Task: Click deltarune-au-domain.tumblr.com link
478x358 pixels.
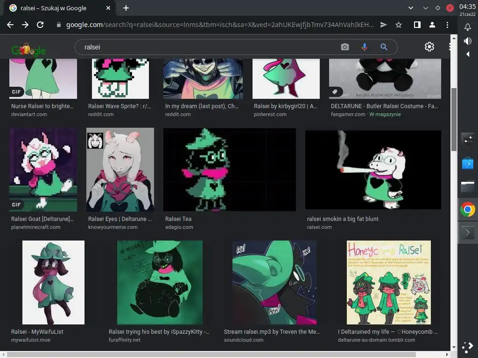Action: [376, 340]
